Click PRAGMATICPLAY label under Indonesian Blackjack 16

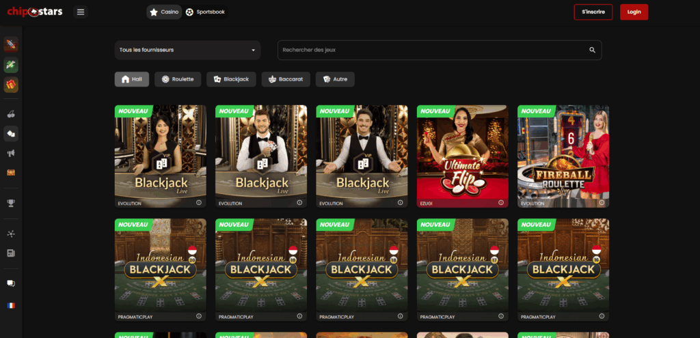538,317
